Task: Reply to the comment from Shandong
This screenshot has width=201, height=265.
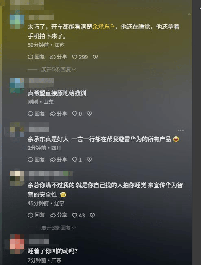Action: click(x=36, y=114)
